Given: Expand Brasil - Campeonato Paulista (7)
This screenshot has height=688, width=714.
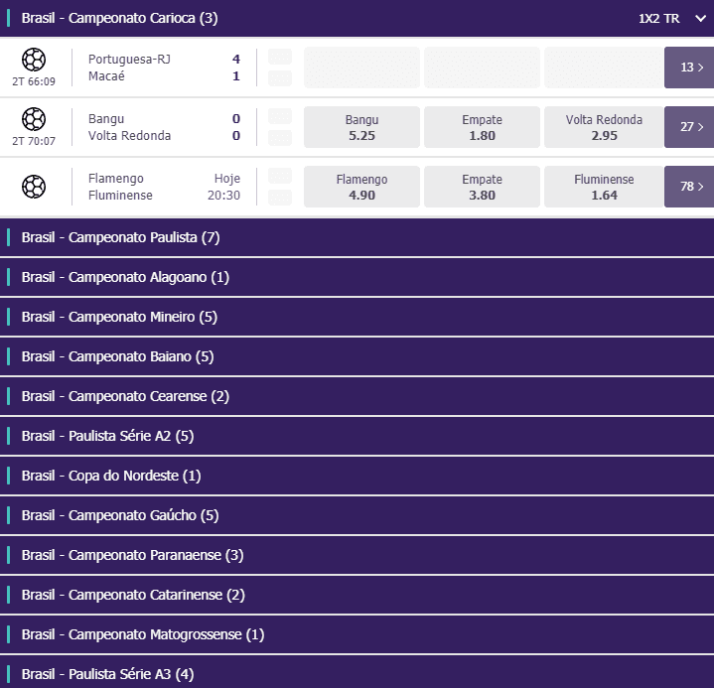Looking at the screenshot, I should 357,237.
